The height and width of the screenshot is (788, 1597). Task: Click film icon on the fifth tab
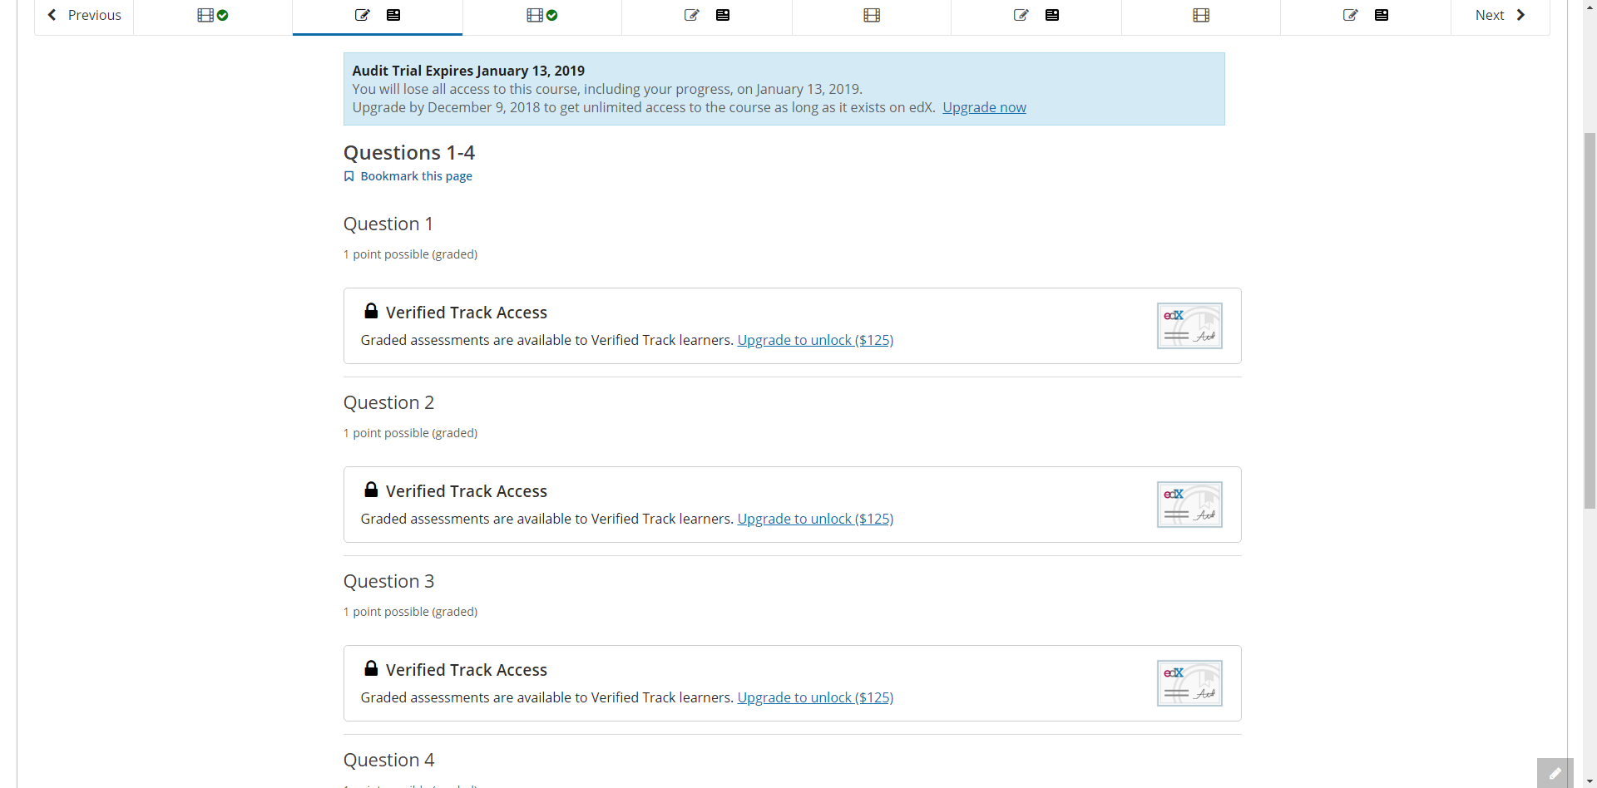pyautogui.click(x=872, y=15)
